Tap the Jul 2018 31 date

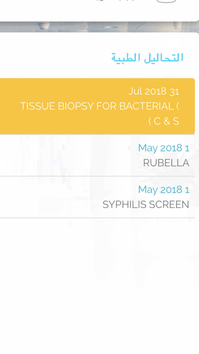154,91
